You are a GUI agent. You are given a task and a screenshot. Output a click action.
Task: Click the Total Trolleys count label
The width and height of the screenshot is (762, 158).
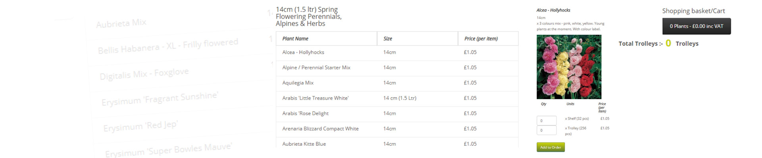pyautogui.click(x=658, y=43)
